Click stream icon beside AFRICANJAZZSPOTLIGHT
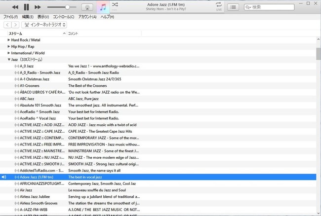 point(17,184)
